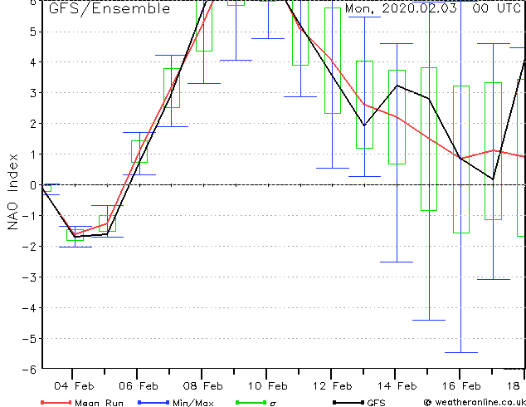Screen dimensions: 526x407
Task: Click the y-axis value '-4'
Action: (x=29, y=308)
